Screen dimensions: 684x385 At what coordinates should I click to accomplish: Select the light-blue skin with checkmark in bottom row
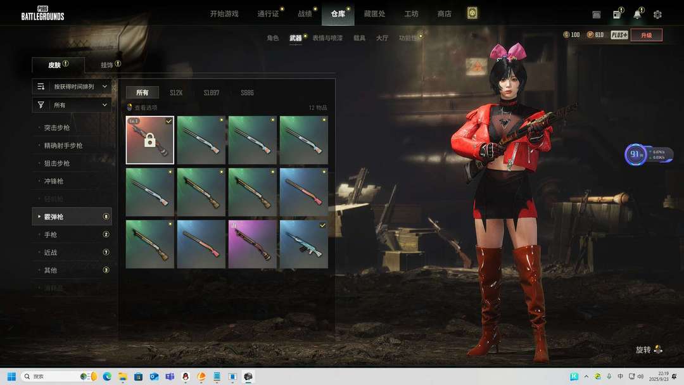click(x=303, y=244)
